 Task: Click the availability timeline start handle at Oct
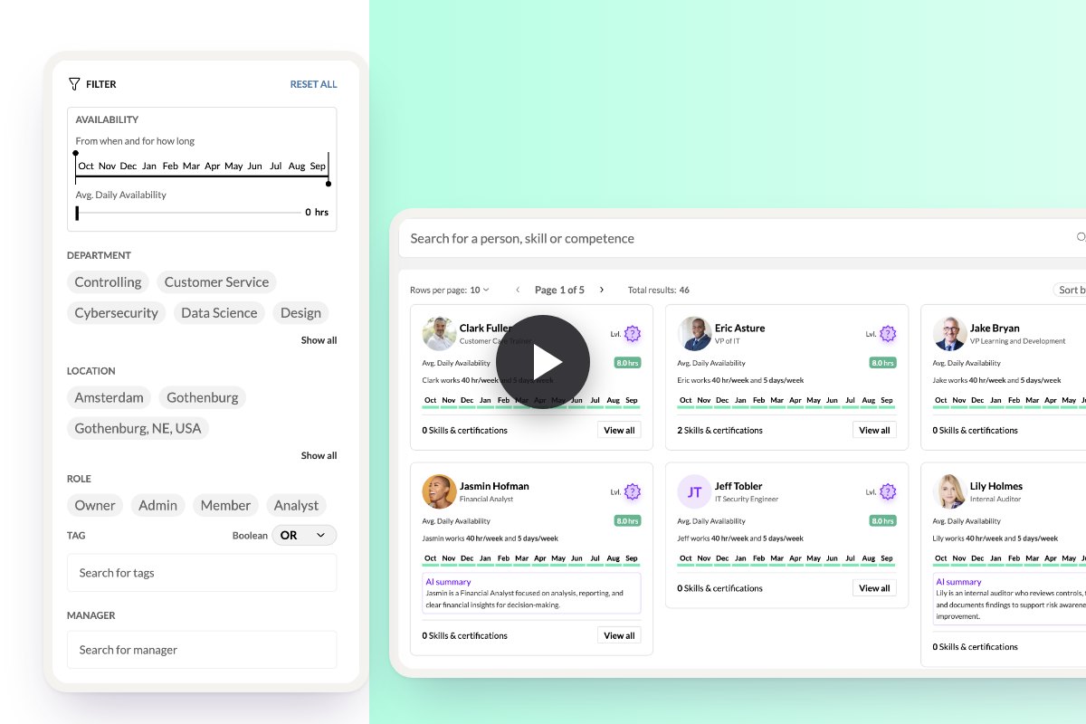click(76, 155)
